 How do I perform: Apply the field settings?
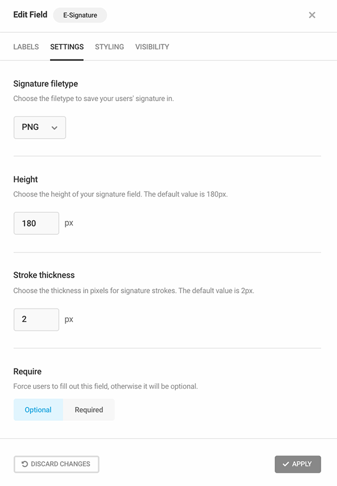(298, 464)
